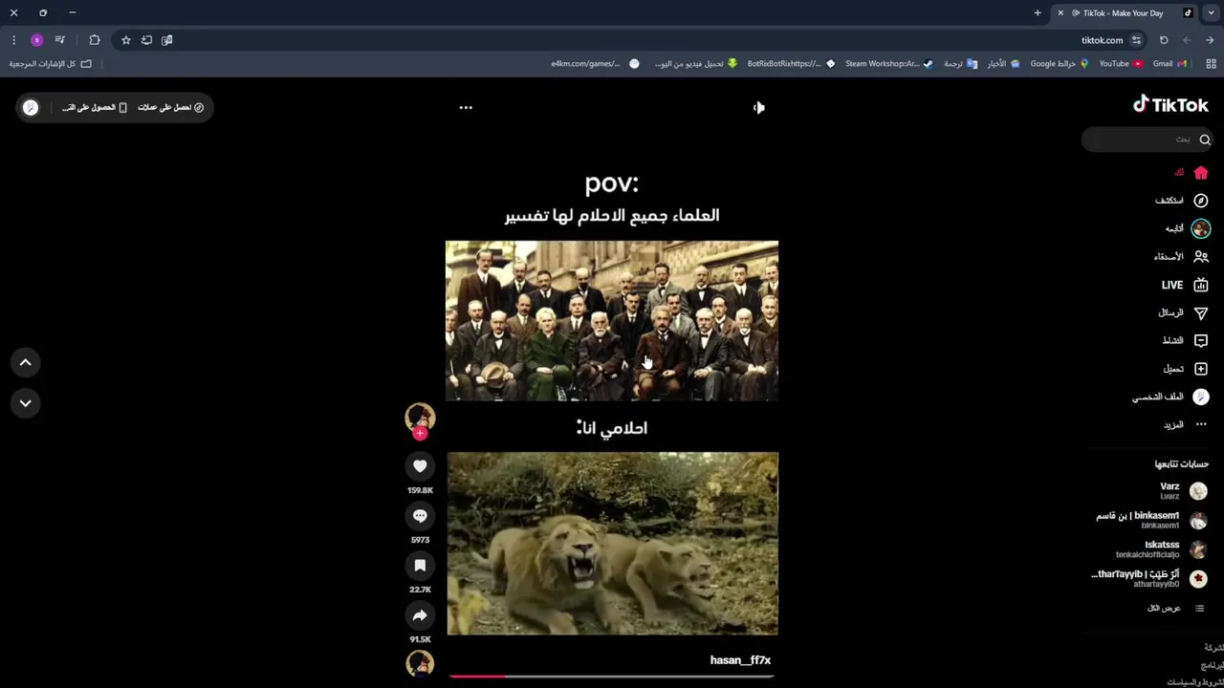This screenshot has width=1224, height=688.
Task: Go to next video with down arrow
Action: tap(26, 403)
